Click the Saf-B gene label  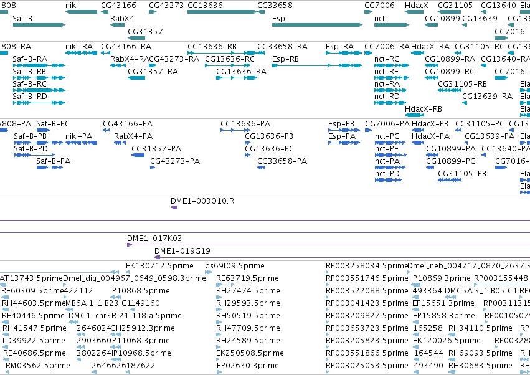(x=22, y=18)
